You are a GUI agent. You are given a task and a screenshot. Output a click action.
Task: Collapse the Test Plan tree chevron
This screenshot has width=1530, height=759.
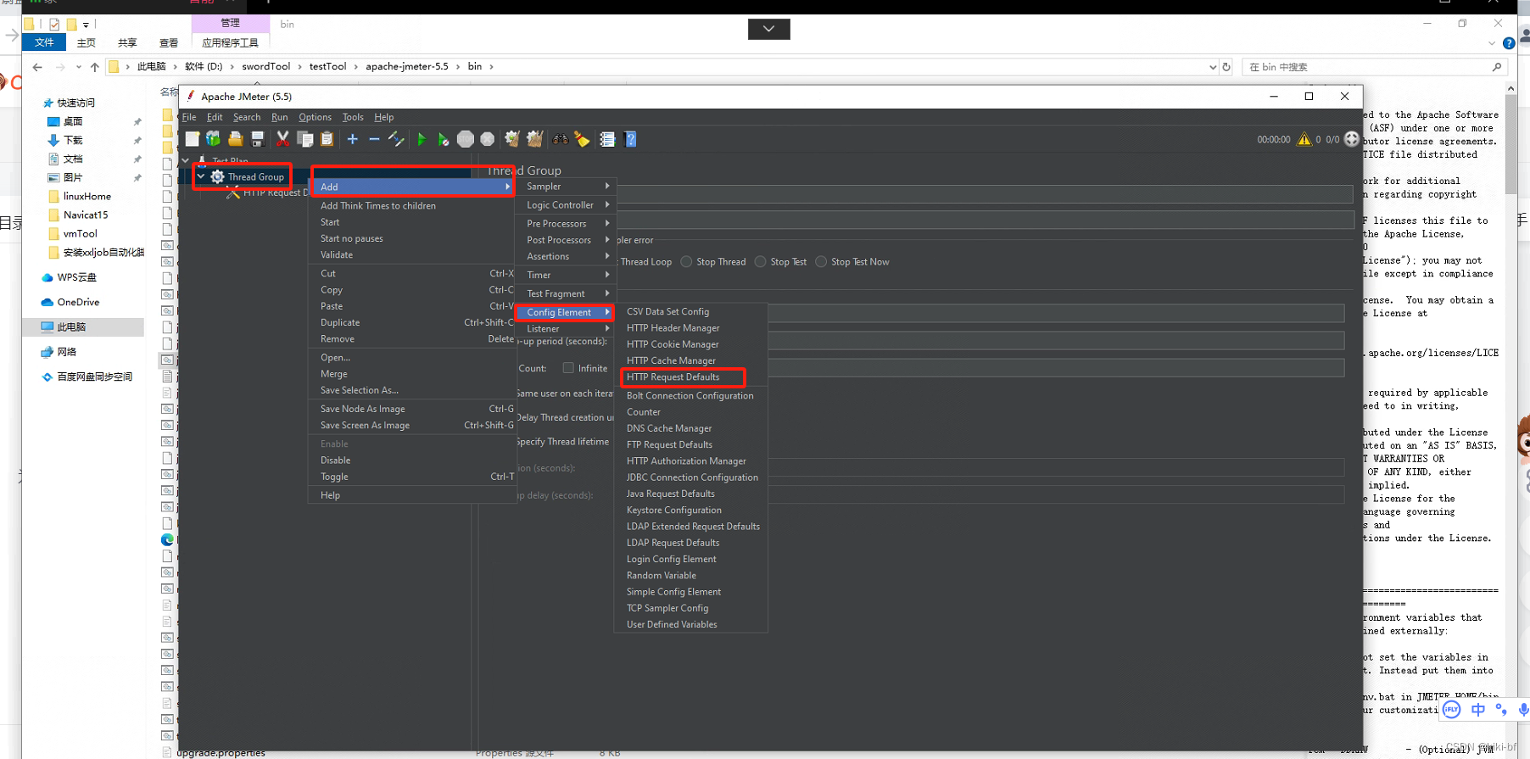[x=186, y=160]
